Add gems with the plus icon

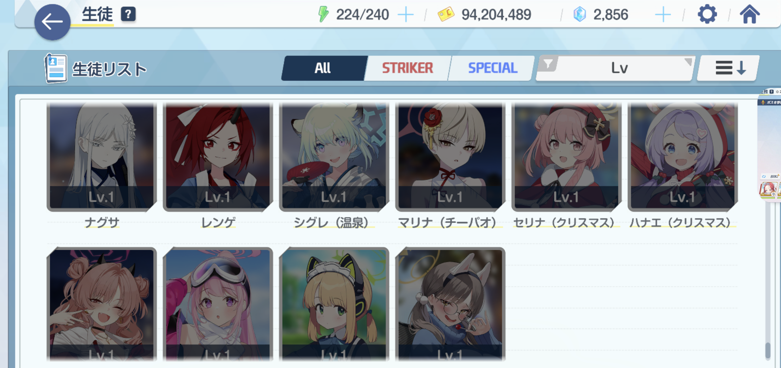pos(663,15)
